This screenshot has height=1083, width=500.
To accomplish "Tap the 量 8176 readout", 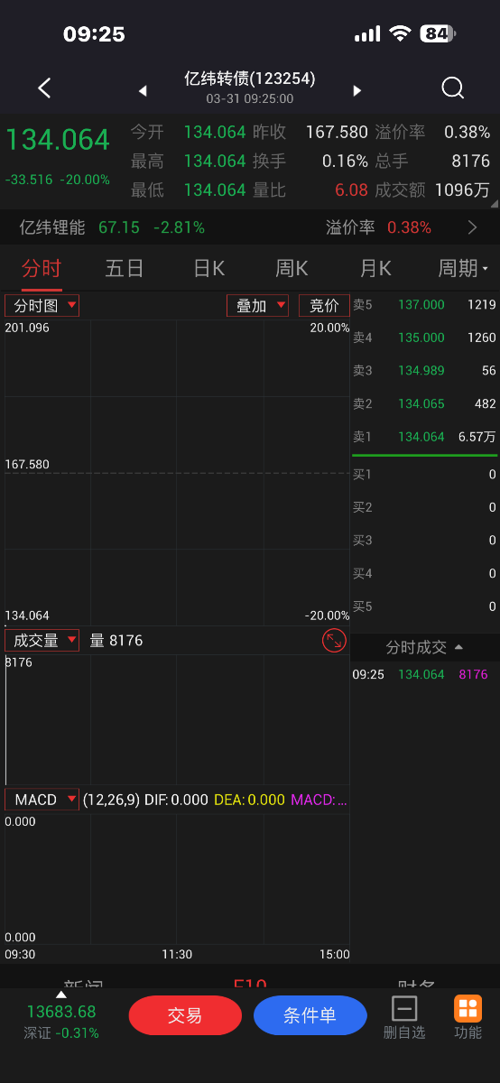I will click(x=116, y=641).
